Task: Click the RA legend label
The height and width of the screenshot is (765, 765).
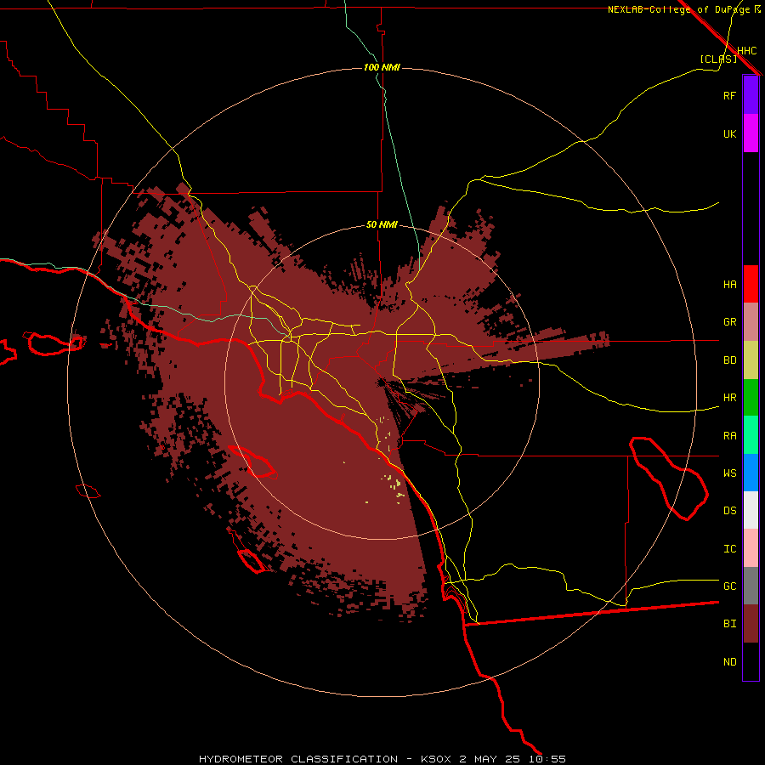Action: point(729,436)
